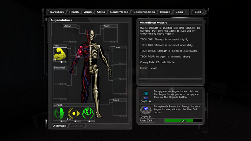Click the 77% bioelectric energy bar

pyautogui.click(x=183, y=121)
